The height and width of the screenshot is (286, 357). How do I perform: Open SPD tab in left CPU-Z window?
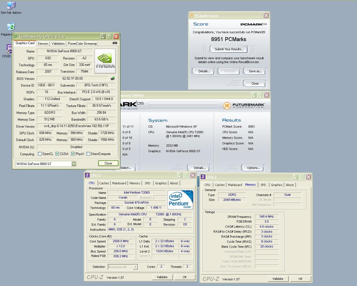pyautogui.click(x=147, y=183)
